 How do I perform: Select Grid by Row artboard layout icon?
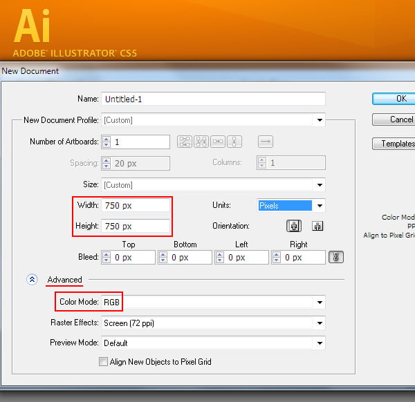[185, 142]
